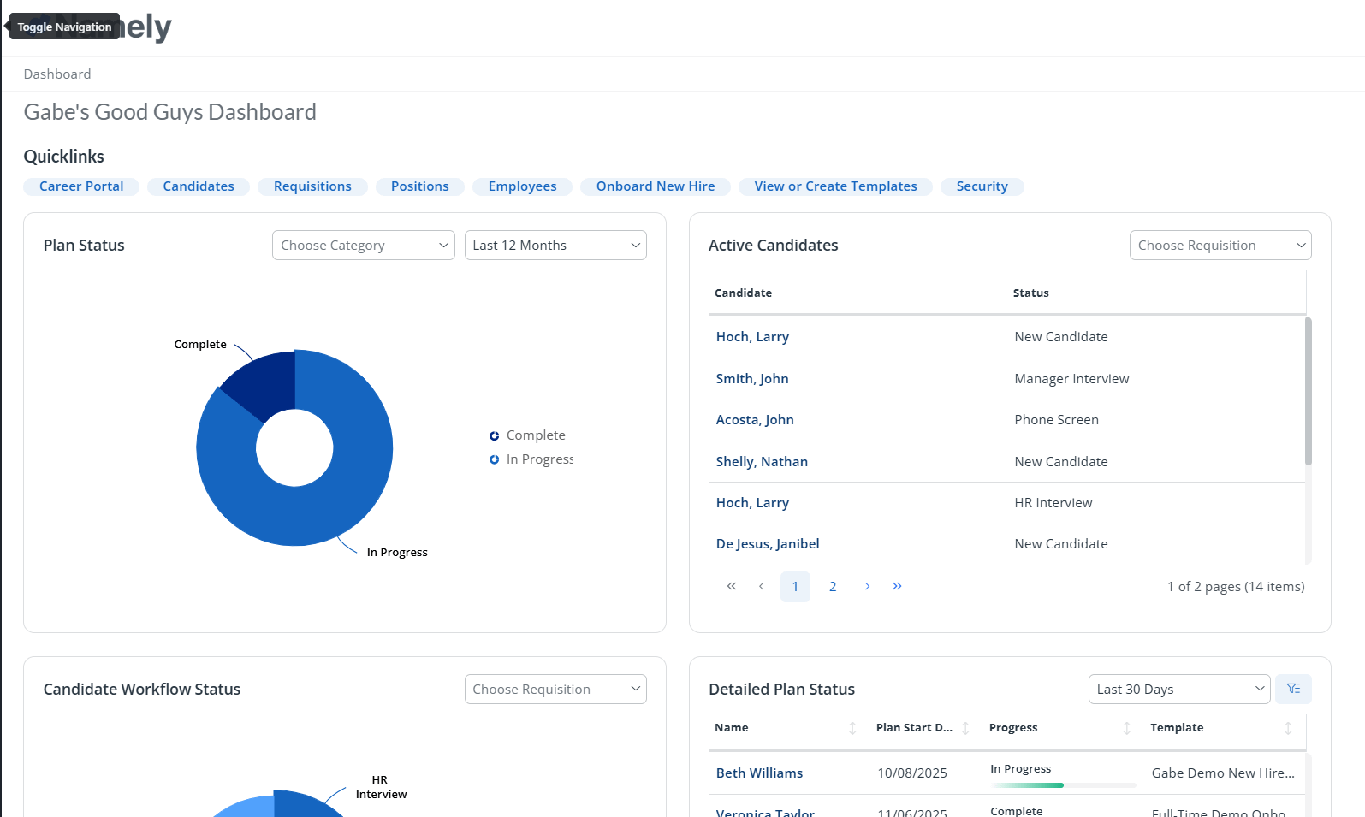
Task: Open the Choose Category dropdown
Action: point(363,246)
